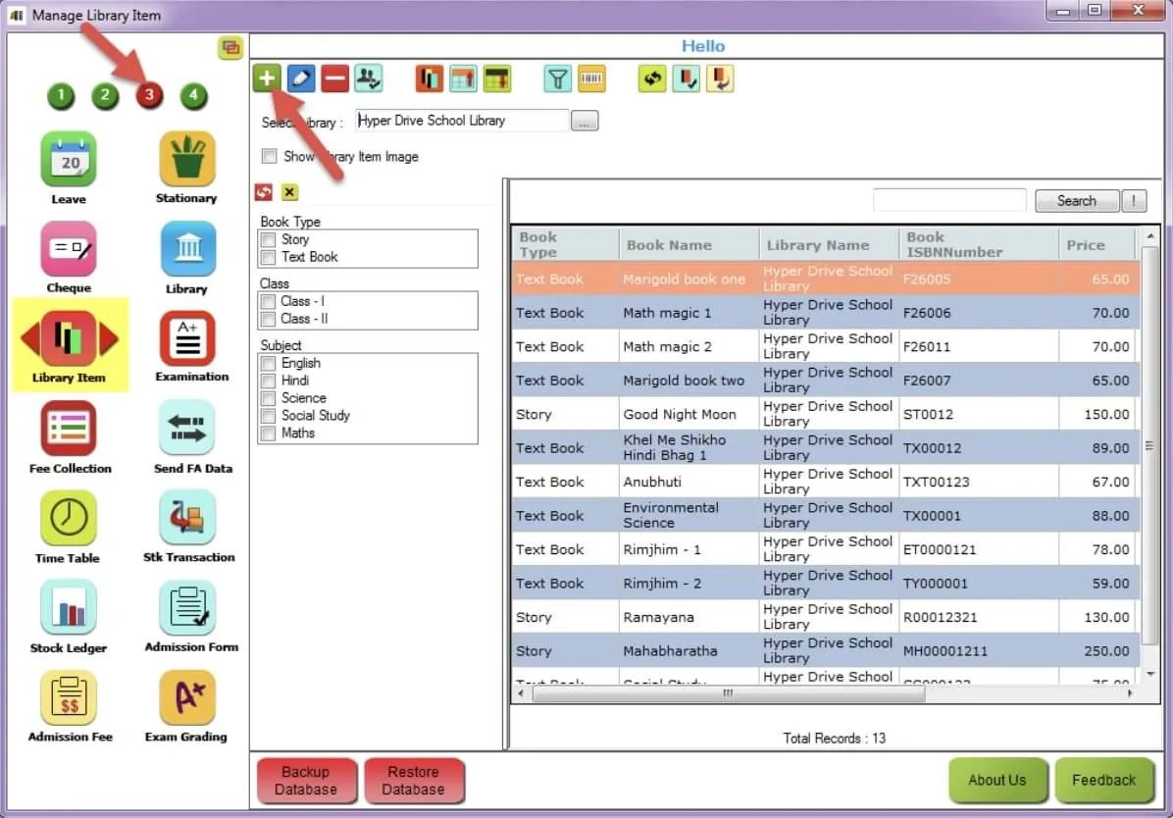
Task: Click the green refresh arrows toolbar icon
Action: 652,77
